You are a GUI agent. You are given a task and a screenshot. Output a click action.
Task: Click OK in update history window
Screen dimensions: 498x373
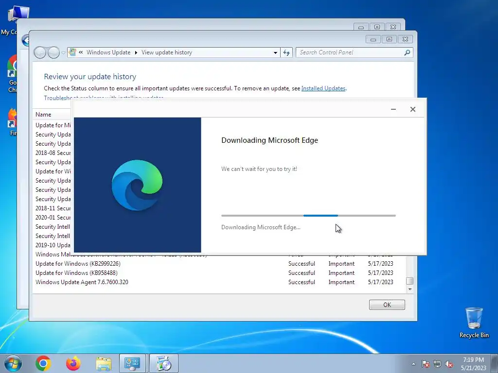click(x=387, y=305)
